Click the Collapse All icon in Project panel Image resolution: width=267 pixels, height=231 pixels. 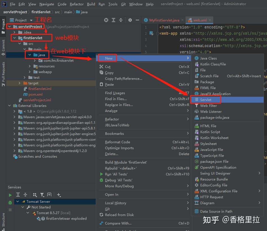121,20
